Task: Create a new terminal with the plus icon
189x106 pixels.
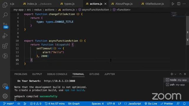Action: pyautogui.click(x=172, y=74)
